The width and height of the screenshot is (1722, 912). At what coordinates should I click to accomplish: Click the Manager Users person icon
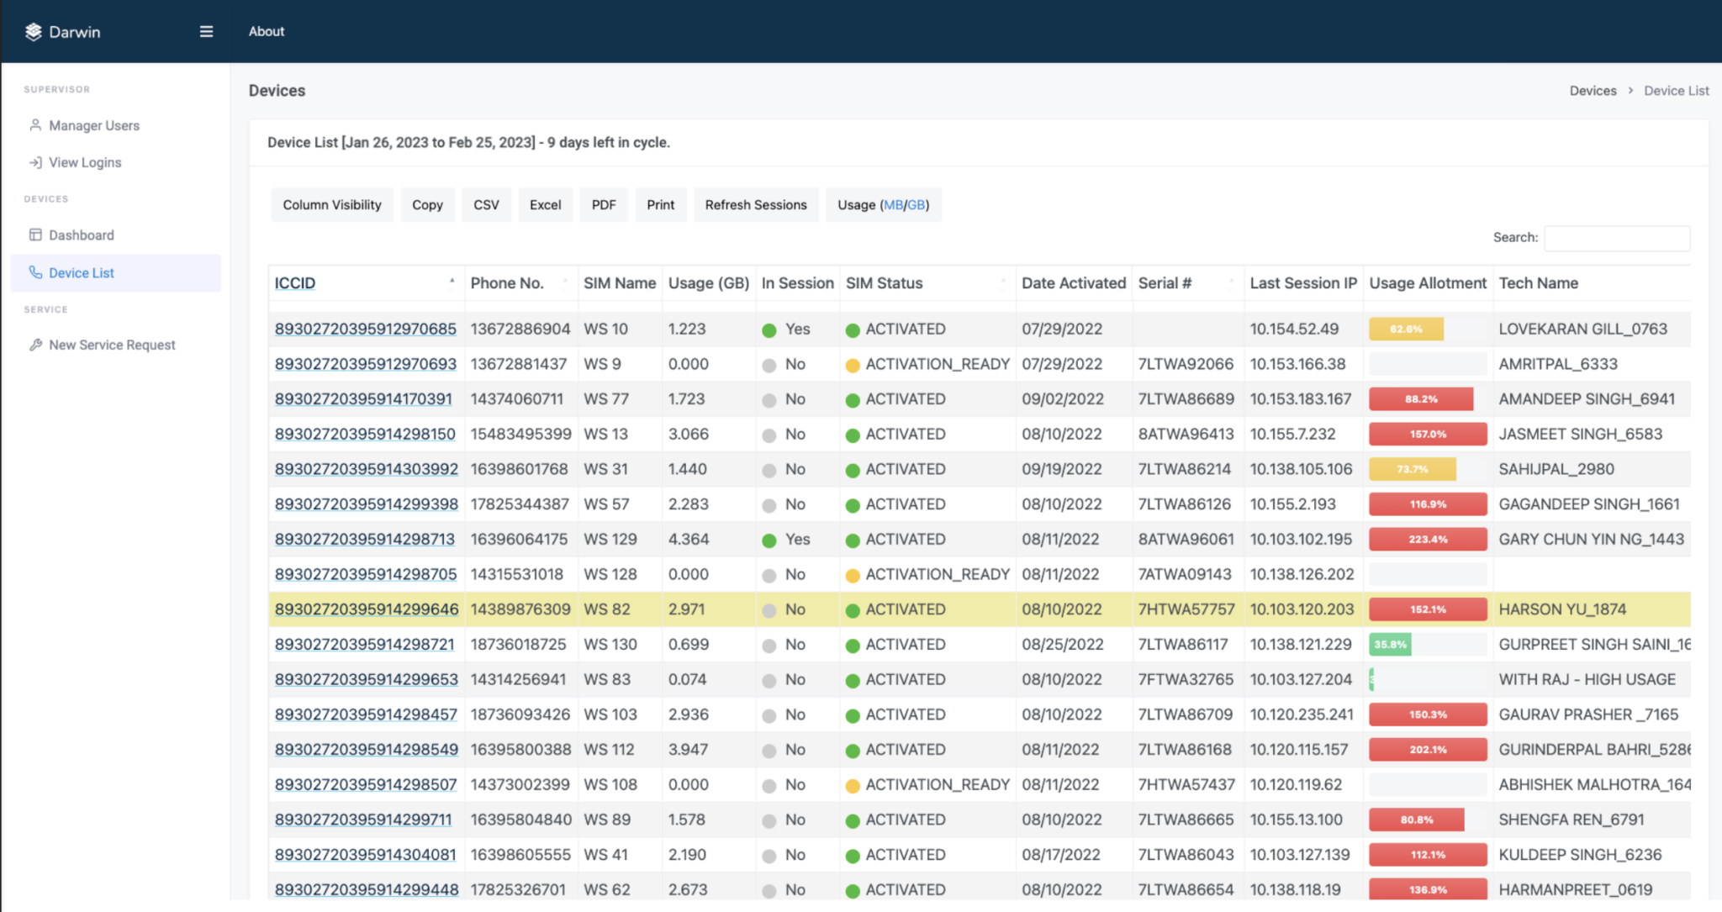(35, 125)
